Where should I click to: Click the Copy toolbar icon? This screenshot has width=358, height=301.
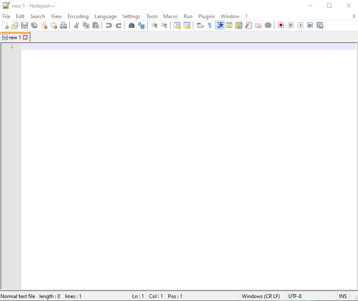point(86,25)
